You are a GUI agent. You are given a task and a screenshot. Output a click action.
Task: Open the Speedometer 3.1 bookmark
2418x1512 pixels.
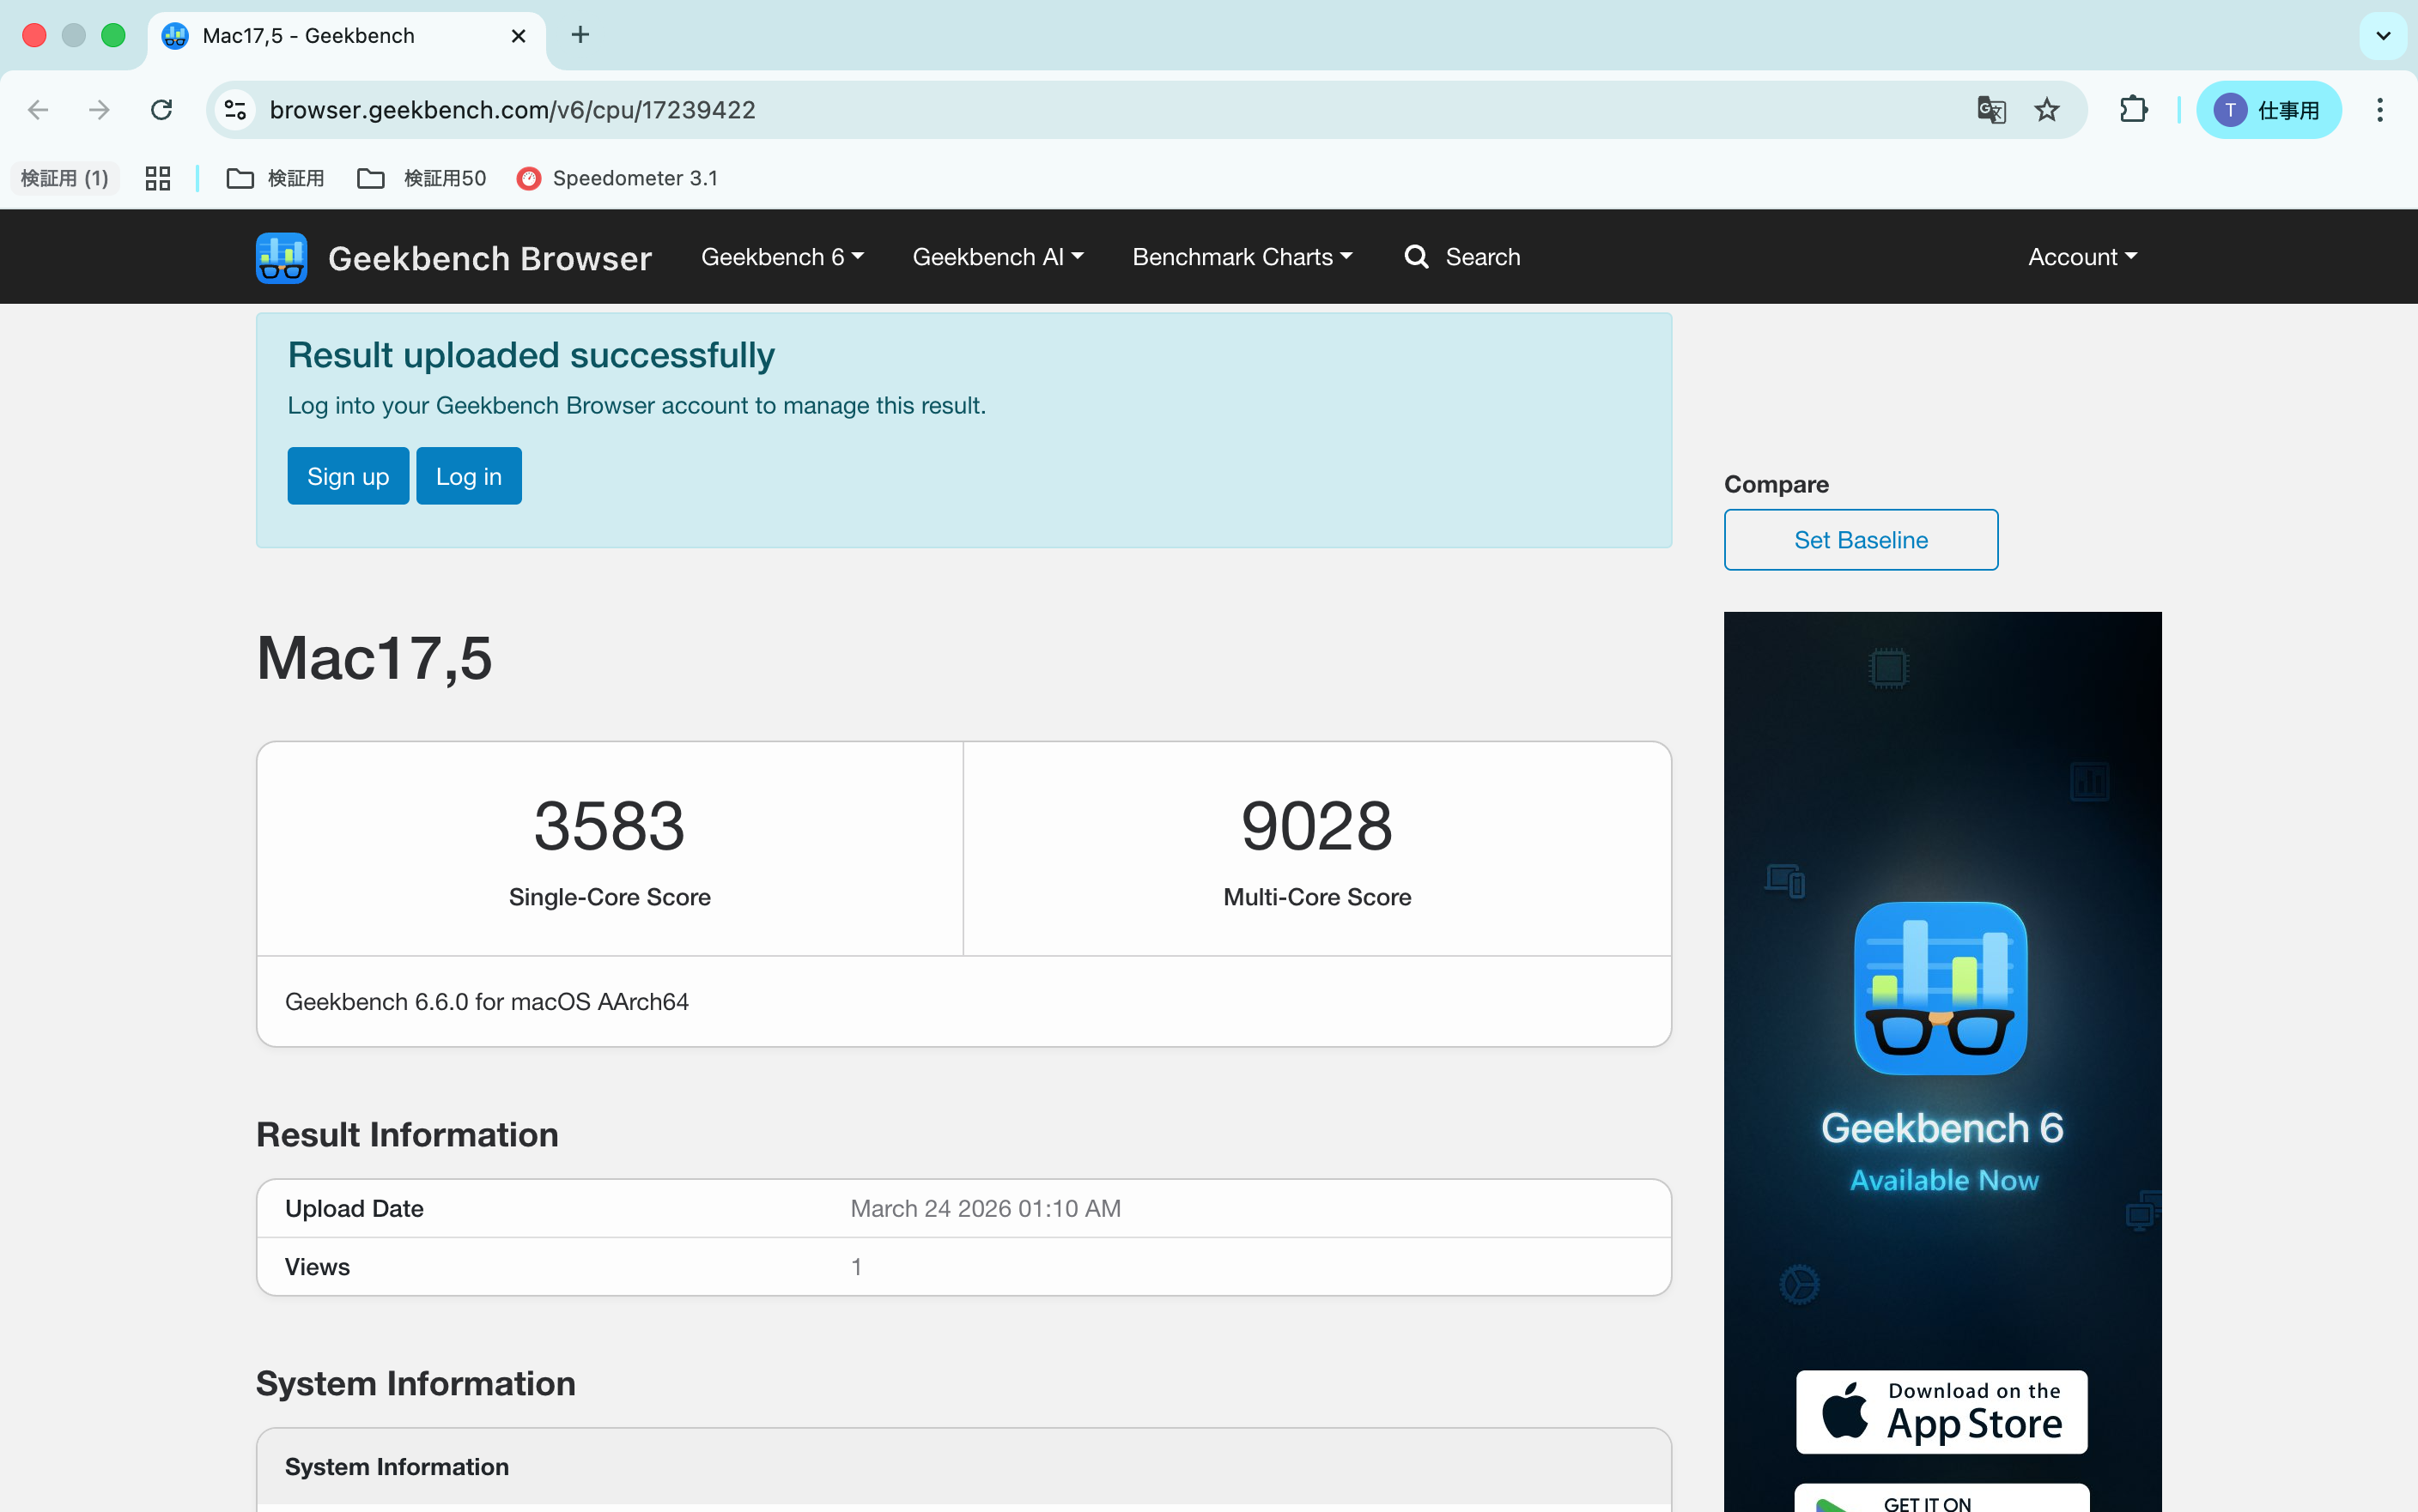click(x=617, y=178)
